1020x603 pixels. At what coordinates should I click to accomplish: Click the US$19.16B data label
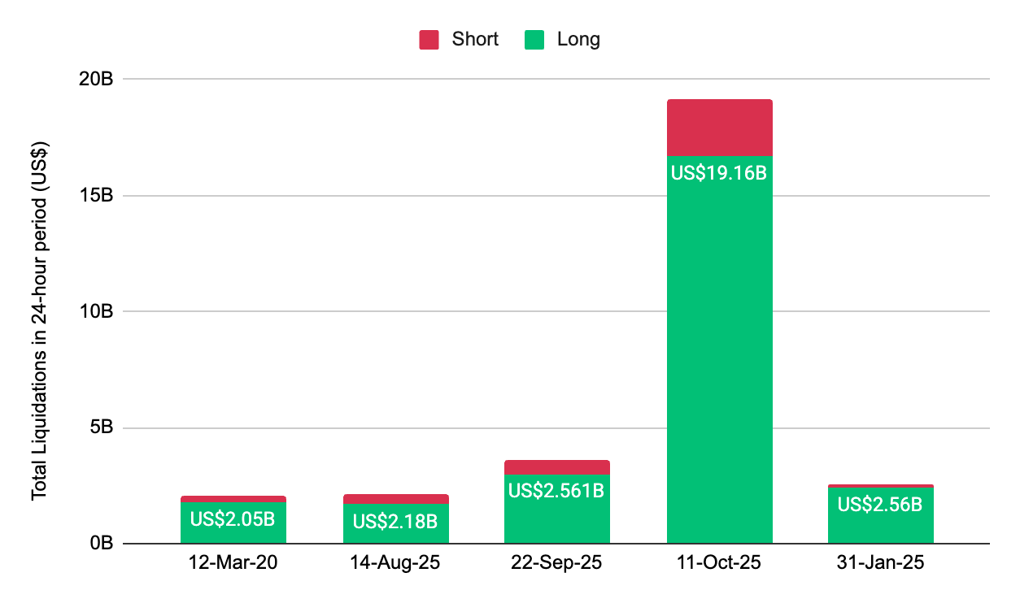pos(719,172)
